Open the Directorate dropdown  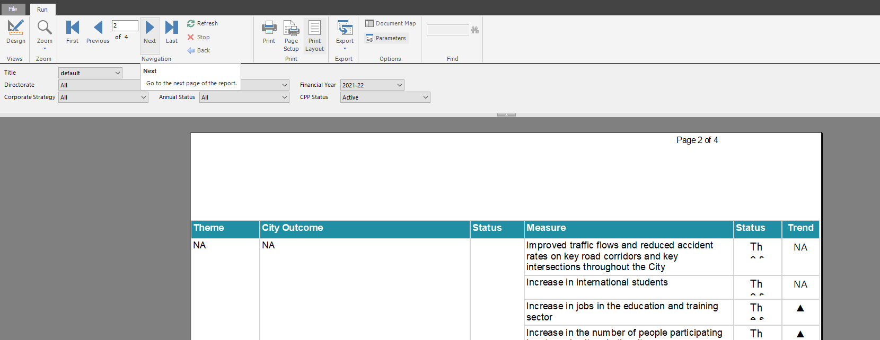pyautogui.click(x=100, y=85)
